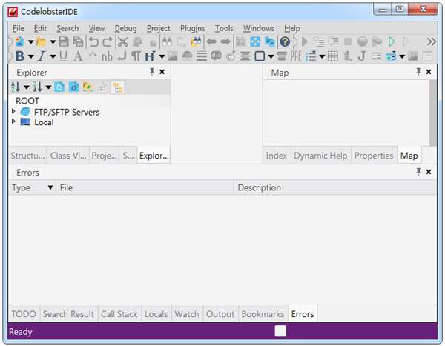The width and height of the screenshot is (445, 346).
Task: Click the blue four-arrow fullscreen icon
Action: click(255, 42)
